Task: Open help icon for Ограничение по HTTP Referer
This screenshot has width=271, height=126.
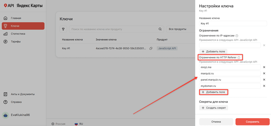Action: 239,58
